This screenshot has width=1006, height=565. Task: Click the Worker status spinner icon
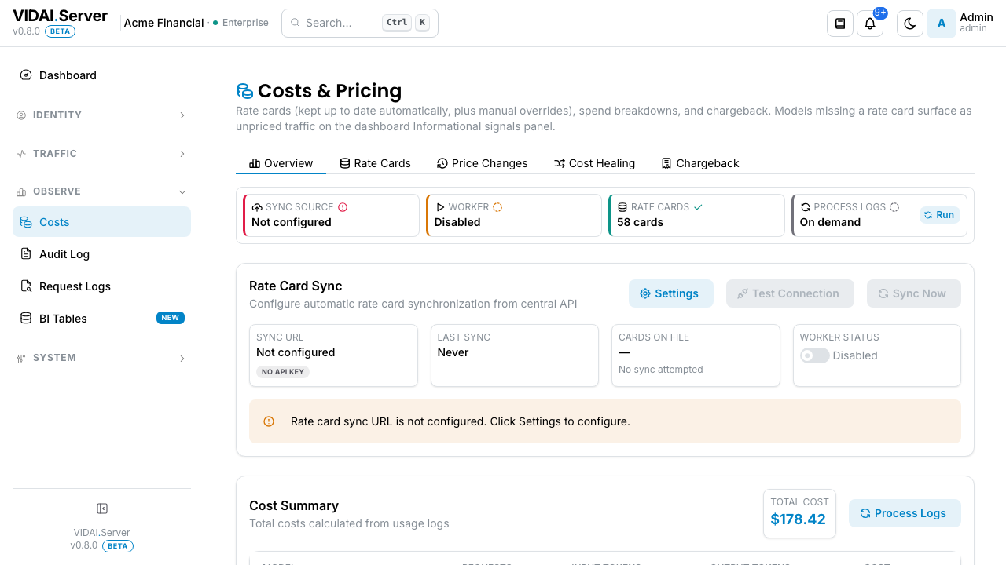pos(497,207)
